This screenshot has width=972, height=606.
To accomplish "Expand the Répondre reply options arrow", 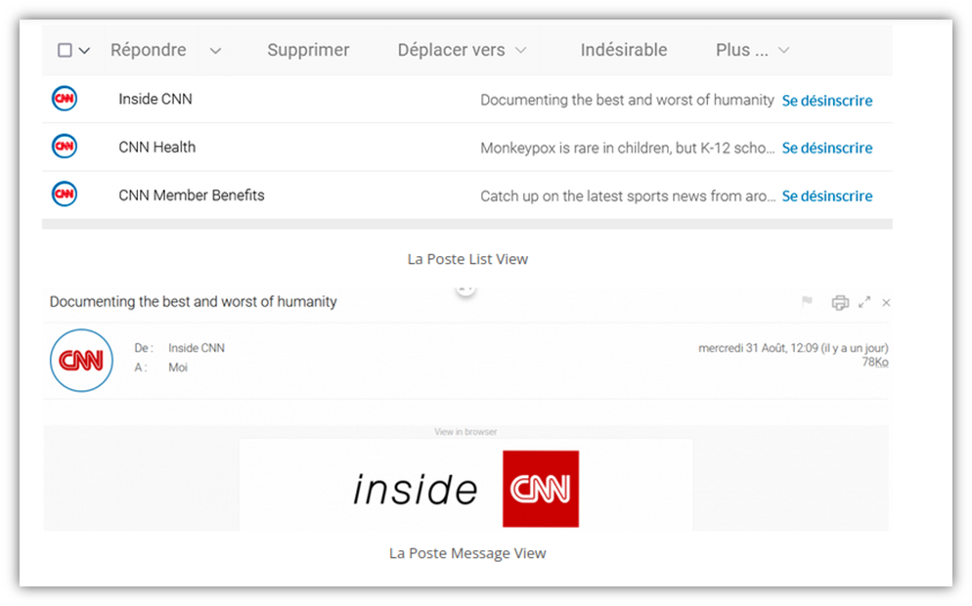I will tap(215, 51).
